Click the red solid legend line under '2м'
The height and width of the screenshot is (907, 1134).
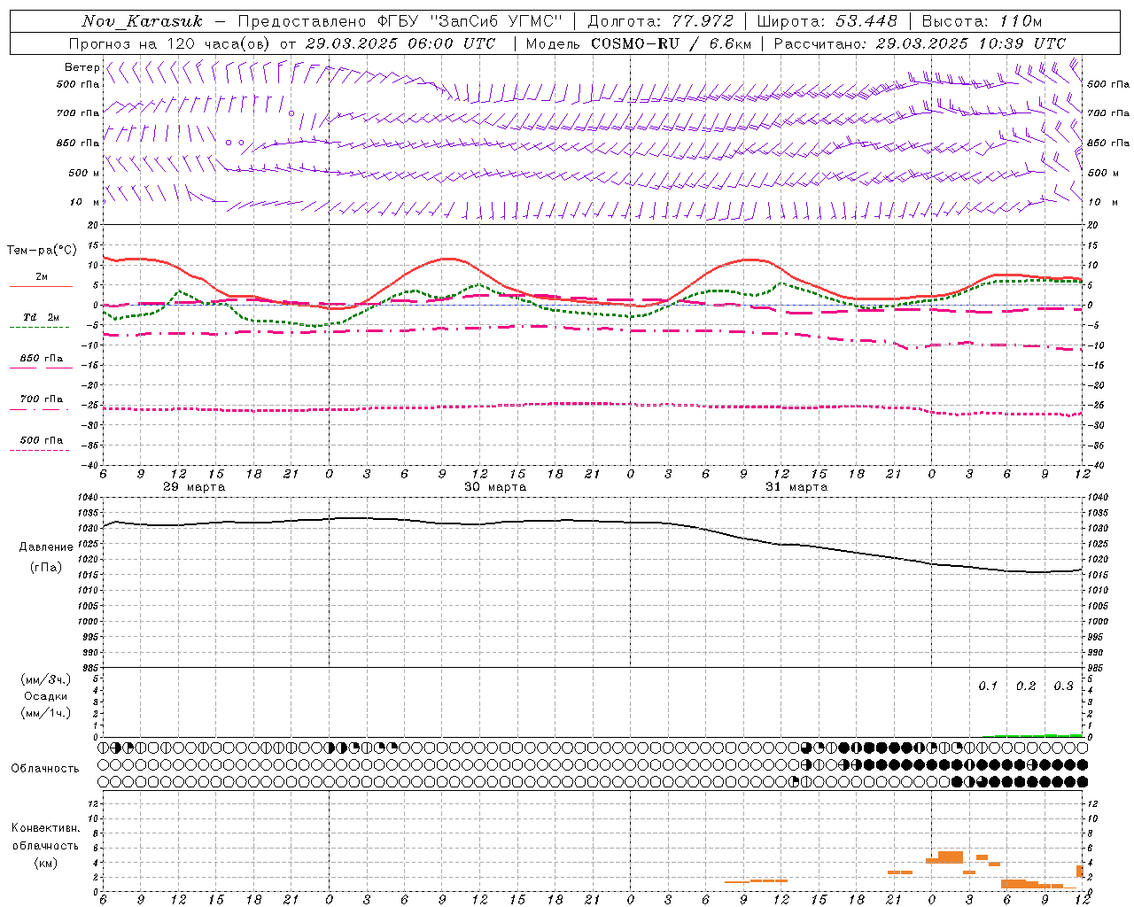point(41,286)
